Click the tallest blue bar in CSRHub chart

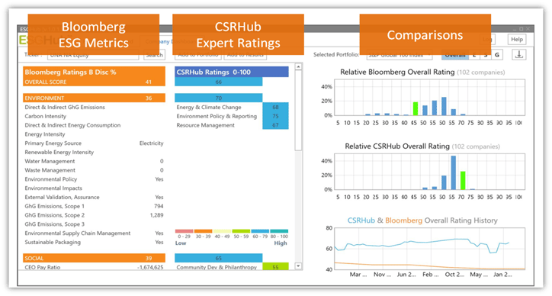[x=453, y=172]
